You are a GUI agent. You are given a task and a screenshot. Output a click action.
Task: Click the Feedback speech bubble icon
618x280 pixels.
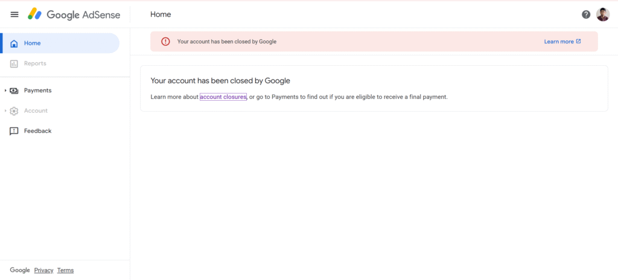click(x=14, y=131)
